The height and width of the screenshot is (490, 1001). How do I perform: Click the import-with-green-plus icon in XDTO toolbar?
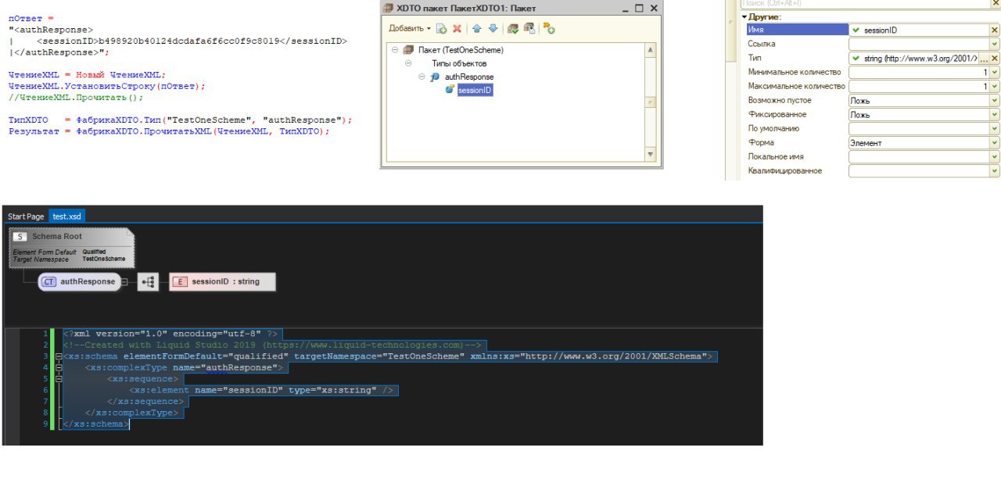coord(549,29)
